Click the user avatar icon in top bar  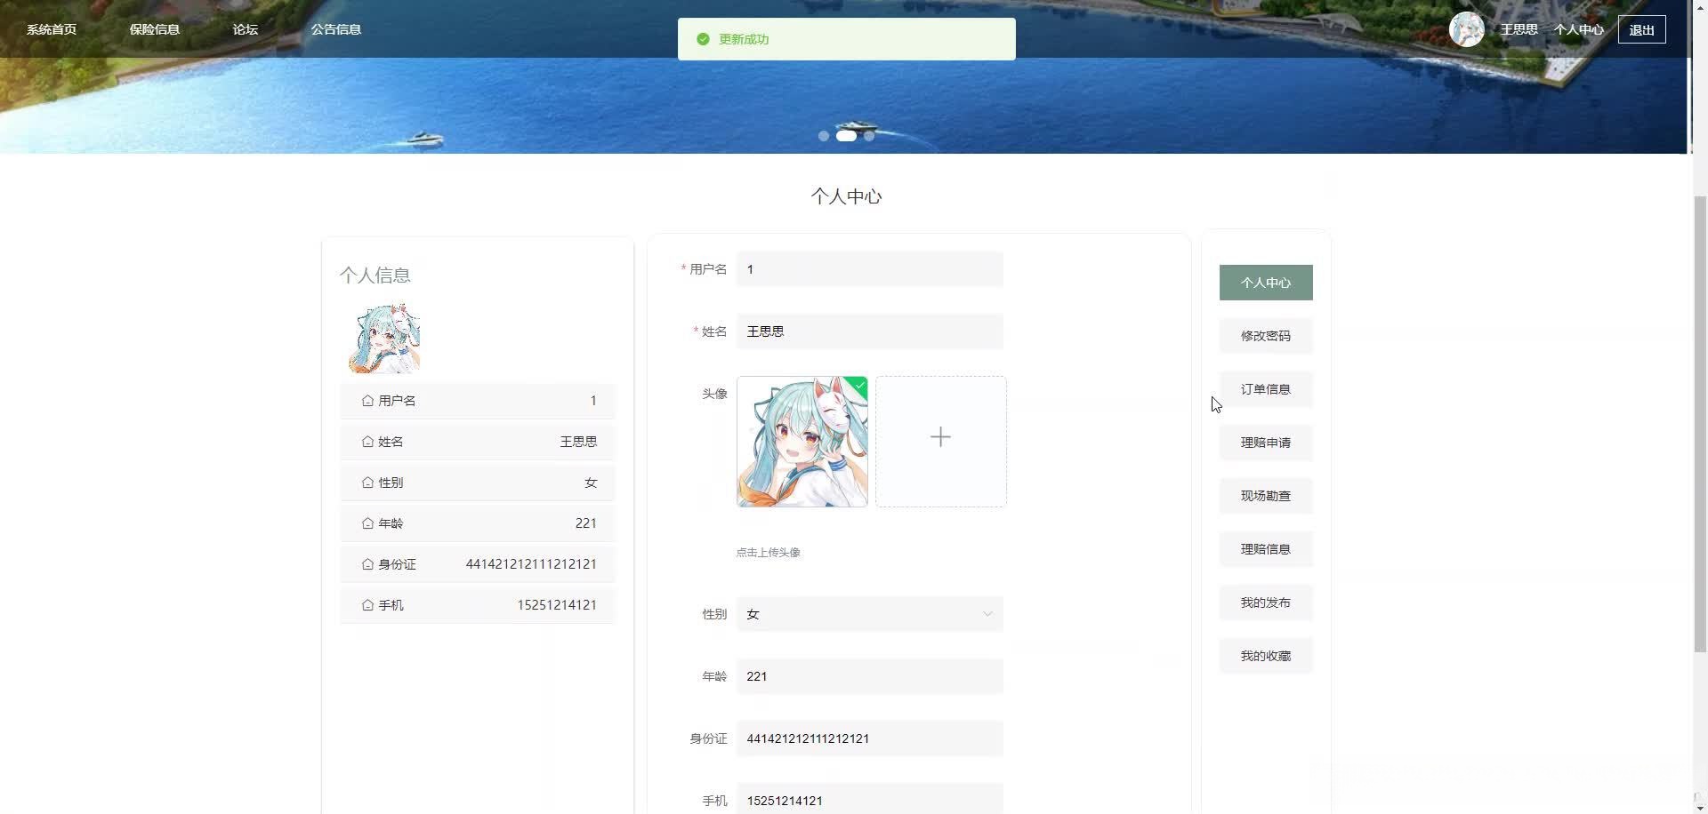click(1467, 28)
